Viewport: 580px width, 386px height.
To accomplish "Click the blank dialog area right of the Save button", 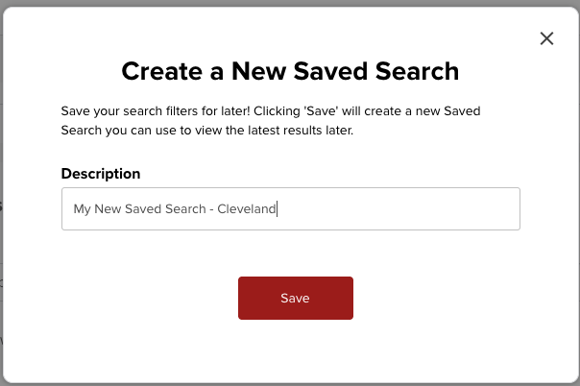I will pyautogui.click(x=442, y=298).
